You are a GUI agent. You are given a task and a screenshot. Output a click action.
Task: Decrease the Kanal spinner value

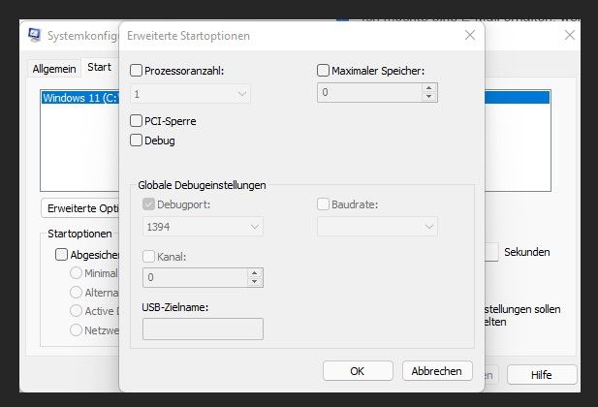click(x=254, y=282)
